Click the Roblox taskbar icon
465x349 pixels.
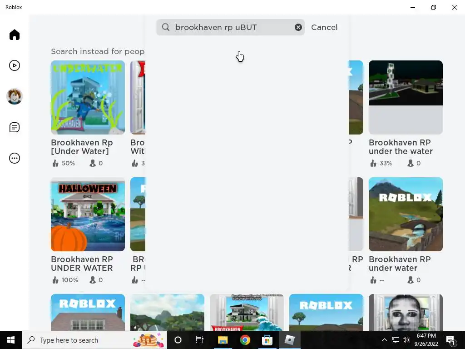tap(289, 340)
